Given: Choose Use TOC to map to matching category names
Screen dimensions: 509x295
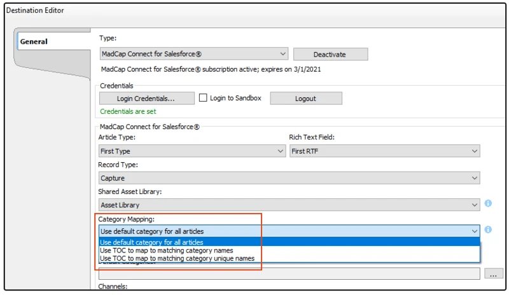Looking at the screenshot, I should [289, 250].
